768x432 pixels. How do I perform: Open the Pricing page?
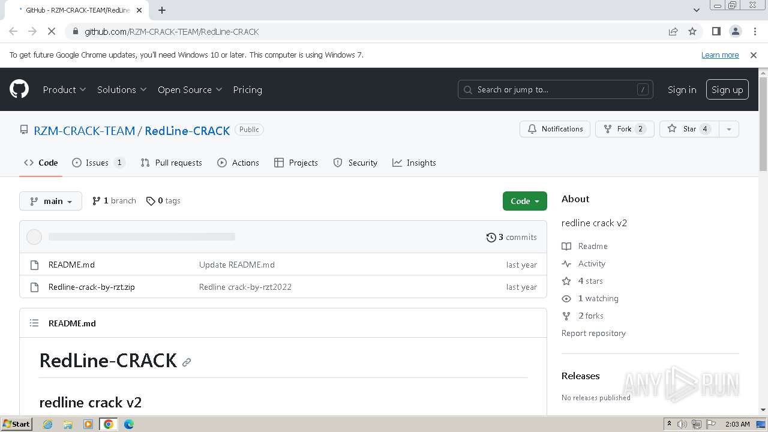click(x=247, y=89)
